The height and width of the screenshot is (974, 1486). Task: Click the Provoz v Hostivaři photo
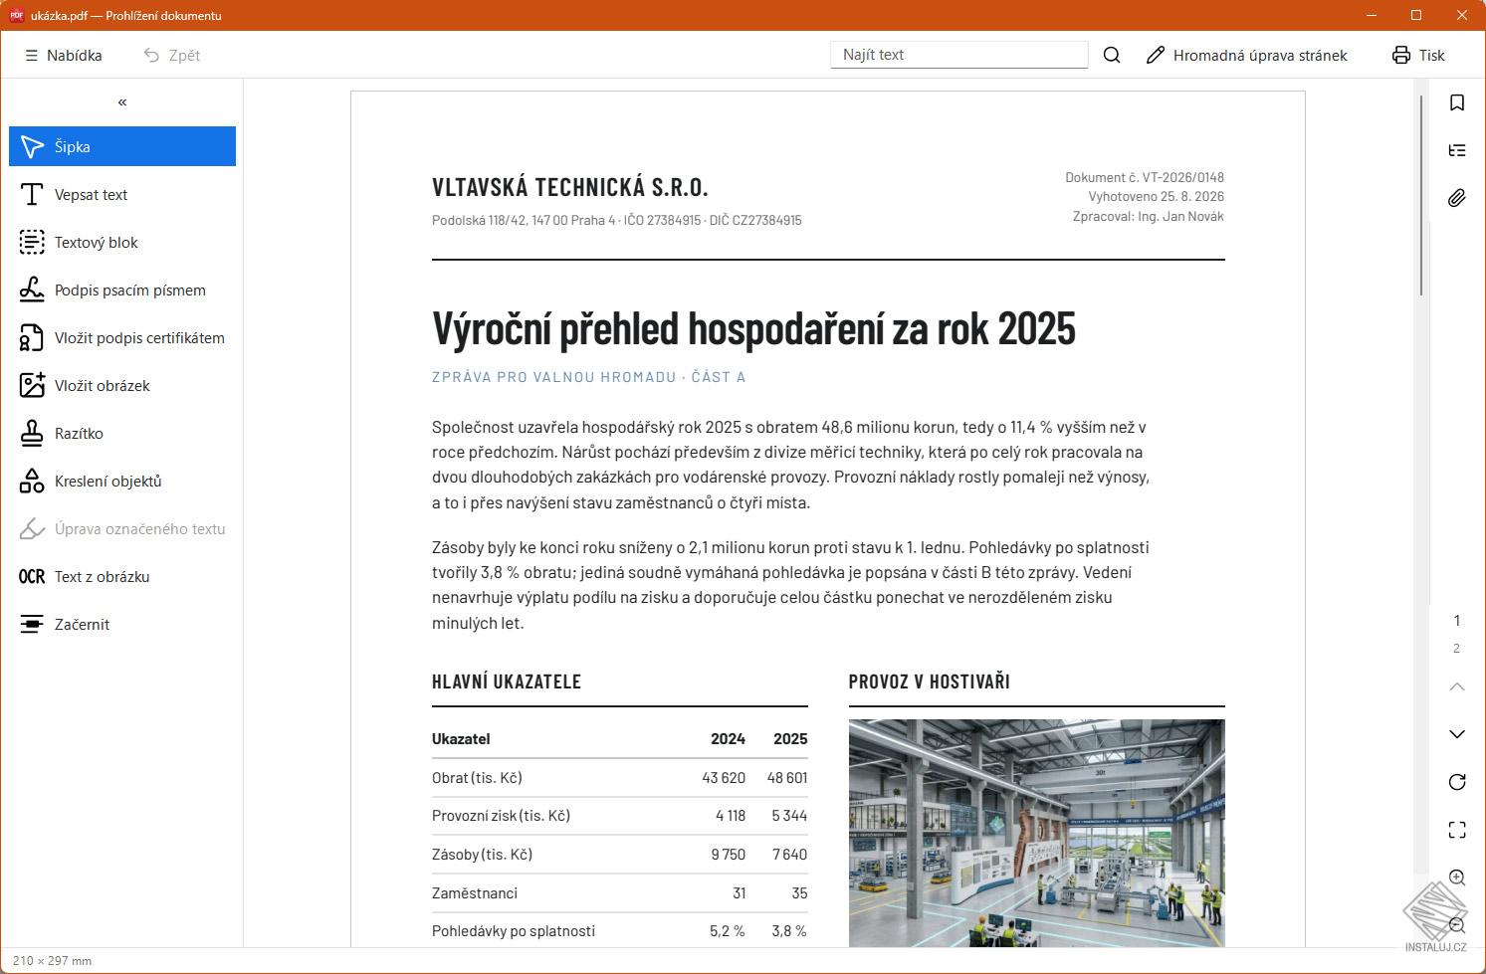[1036, 833]
